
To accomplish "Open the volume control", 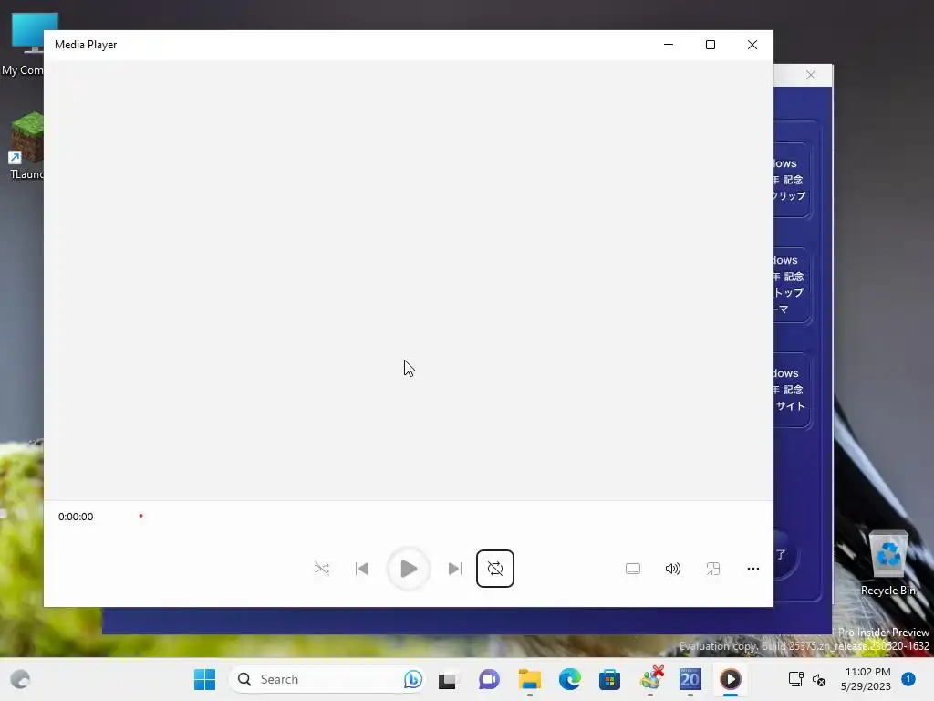I will pyautogui.click(x=673, y=569).
